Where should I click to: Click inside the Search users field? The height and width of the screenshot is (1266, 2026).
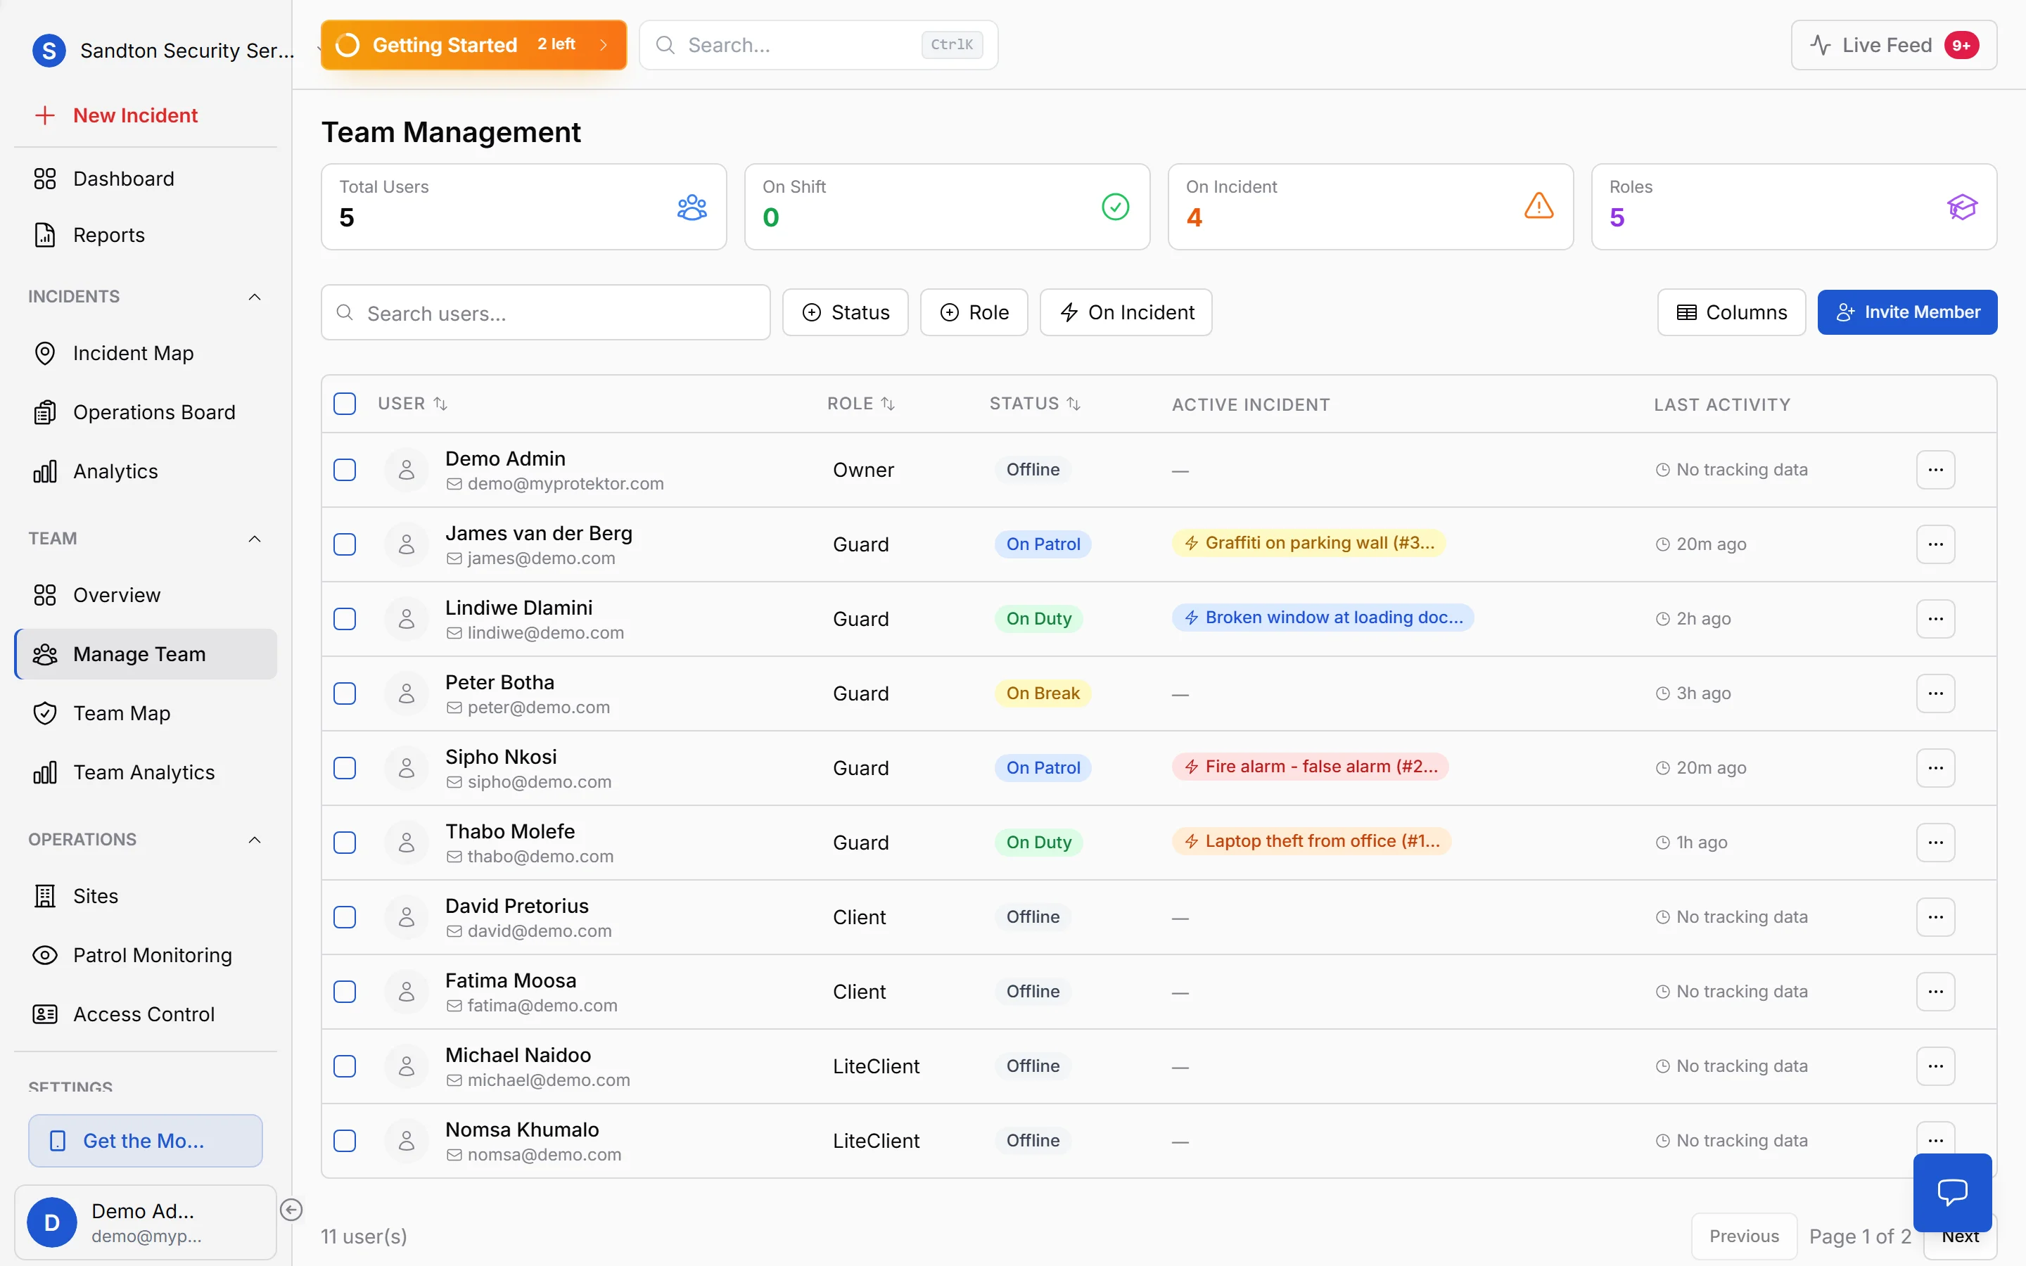click(x=545, y=312)
